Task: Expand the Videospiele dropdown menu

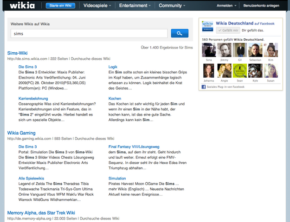Action: (x=97, y=6)
